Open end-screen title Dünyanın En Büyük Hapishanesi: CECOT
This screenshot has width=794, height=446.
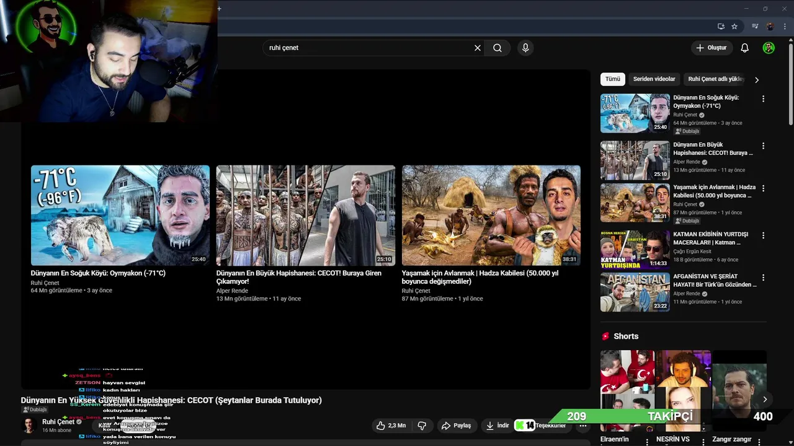click(299, 278)
